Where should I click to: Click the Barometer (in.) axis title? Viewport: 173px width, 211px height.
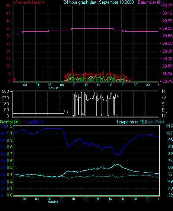point(151,2)
